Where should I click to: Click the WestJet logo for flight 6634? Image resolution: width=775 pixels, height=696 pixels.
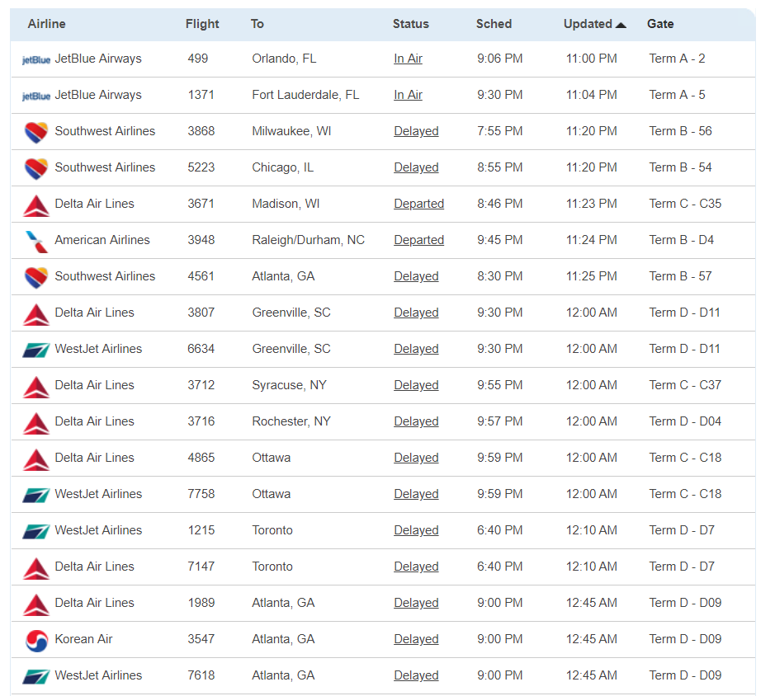[36, 350]
